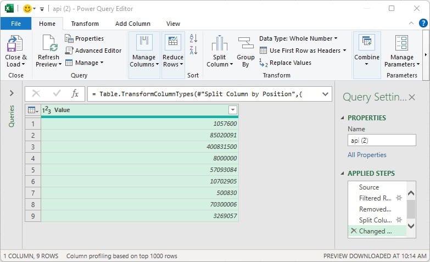Screen dimensions: 430x262
Task: Sort column in descending order
Action: tap(193, 51)
